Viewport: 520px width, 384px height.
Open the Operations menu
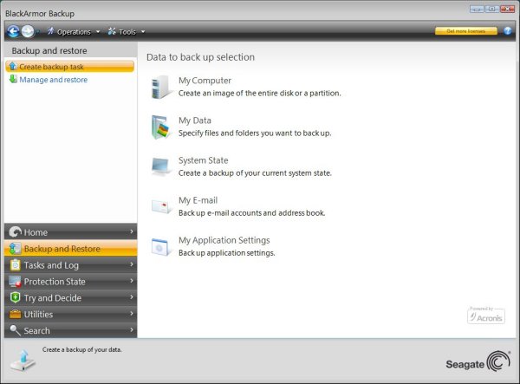[x=74, y=32]
